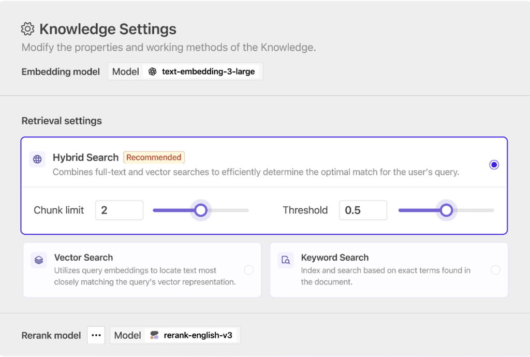Image resolution: width=530 pixels, height=357 pixels.
Task: Click the Keyword Search document-magnifier icon
Action: [286, 259]
